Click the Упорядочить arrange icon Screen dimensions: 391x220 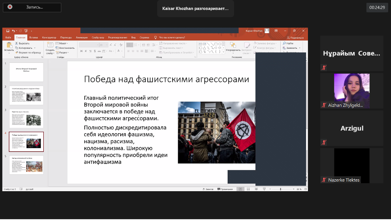(233, 45)
